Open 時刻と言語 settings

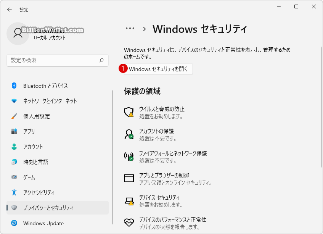tap(58, 162)
